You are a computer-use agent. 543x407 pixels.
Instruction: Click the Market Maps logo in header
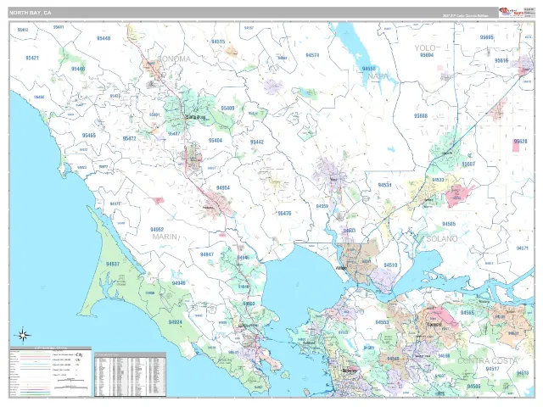coord(511,12)
